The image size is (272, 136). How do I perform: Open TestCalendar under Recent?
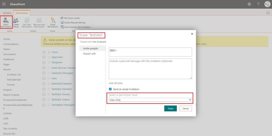point(14,80)
